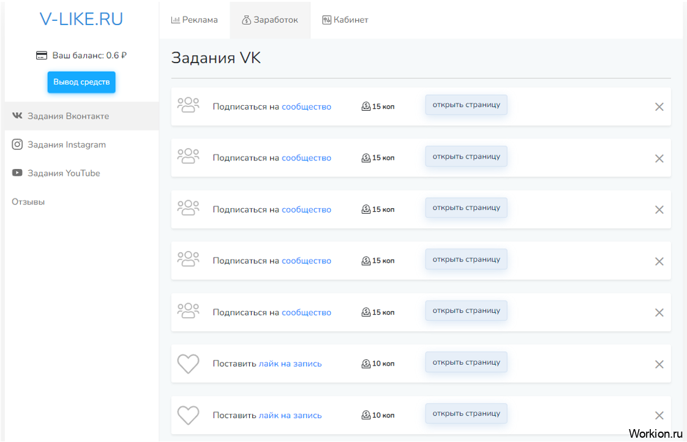Dismiss the fifth community task with X
The height and width of the screenshot is (442, 687).
click(x=659, y=313)
